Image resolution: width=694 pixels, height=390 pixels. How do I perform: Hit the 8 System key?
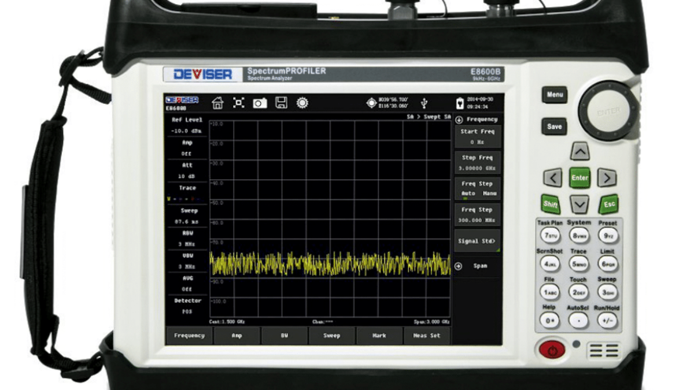pos(578,236)
